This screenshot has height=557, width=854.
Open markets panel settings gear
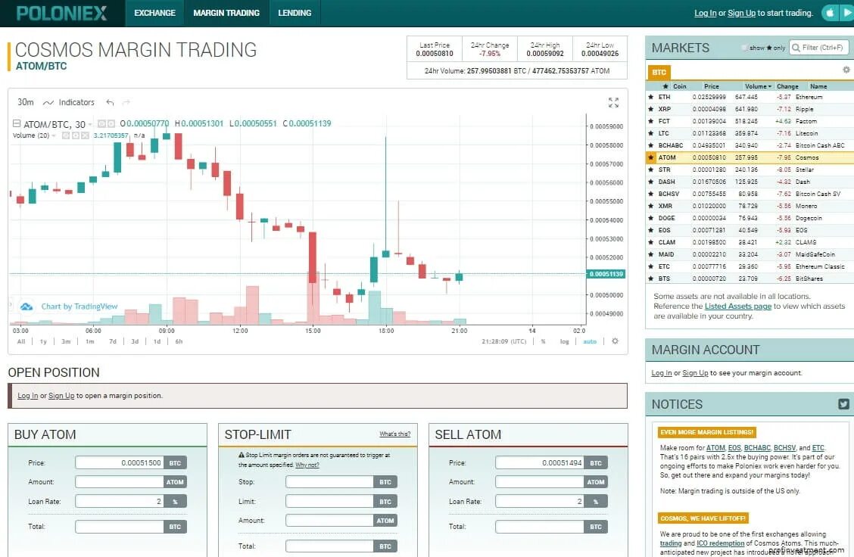click(x=846, y=70)
